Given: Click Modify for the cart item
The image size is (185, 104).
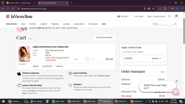Looking at the screenshot, I should pyautogui.click(x=36, y=66).
